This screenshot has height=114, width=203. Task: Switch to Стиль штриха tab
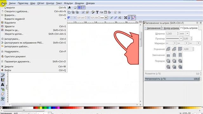point(189,28)
